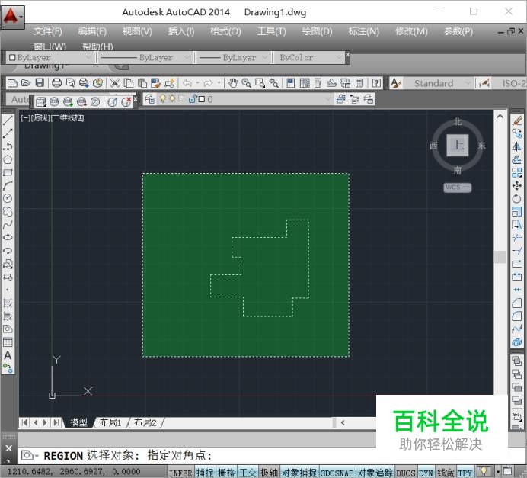527x478 pixels.
Task: Toggle 3DOSNAP in status bar
Action: [x=337, y=473]
